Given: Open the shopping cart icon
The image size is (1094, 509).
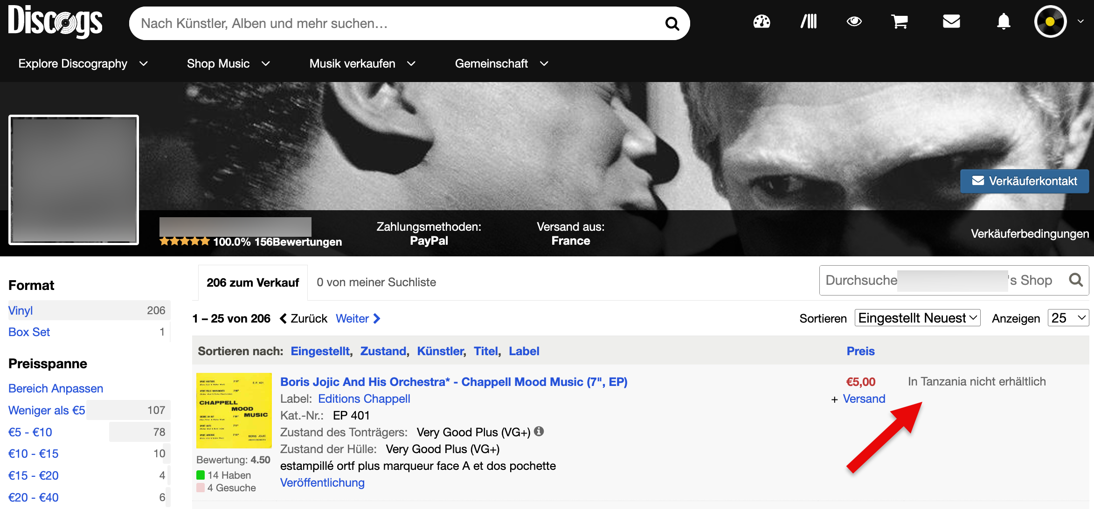Looking at the screenshot, I should pos(900,21).
